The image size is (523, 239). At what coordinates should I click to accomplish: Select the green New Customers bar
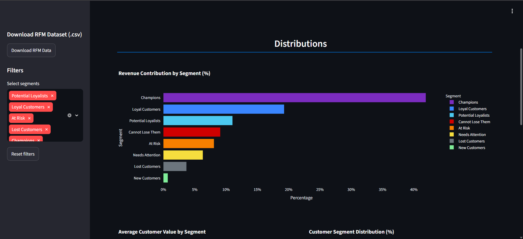pos(166,178)
